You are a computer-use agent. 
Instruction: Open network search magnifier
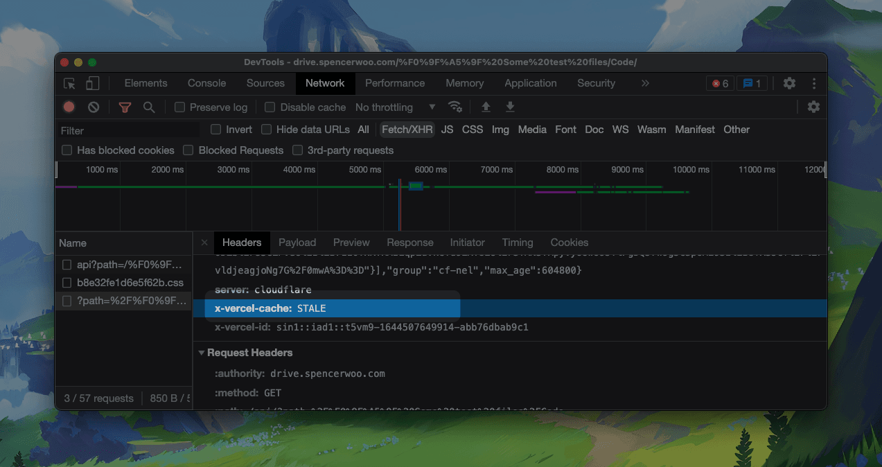[x=149, y=107]
